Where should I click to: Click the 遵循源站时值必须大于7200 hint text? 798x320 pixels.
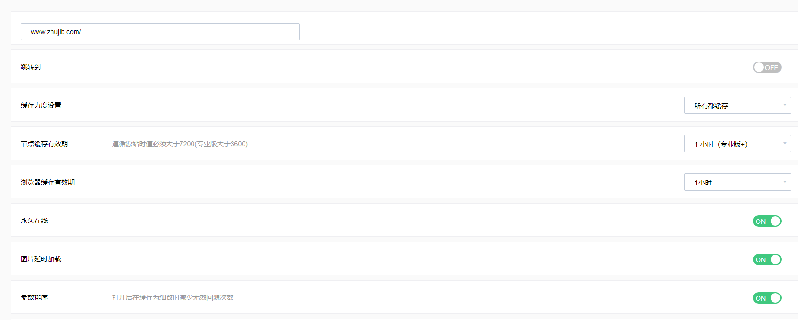(x=180, y=144)
